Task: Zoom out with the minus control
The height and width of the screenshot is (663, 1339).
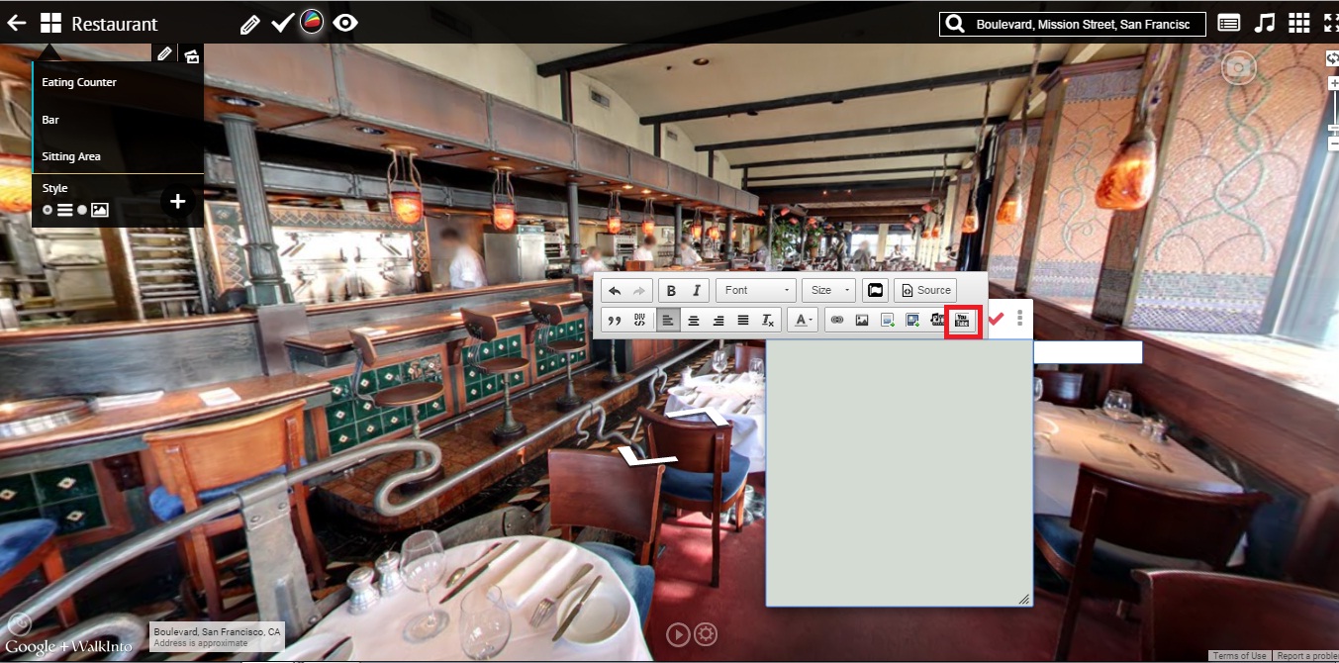Action: [1334, 143]
